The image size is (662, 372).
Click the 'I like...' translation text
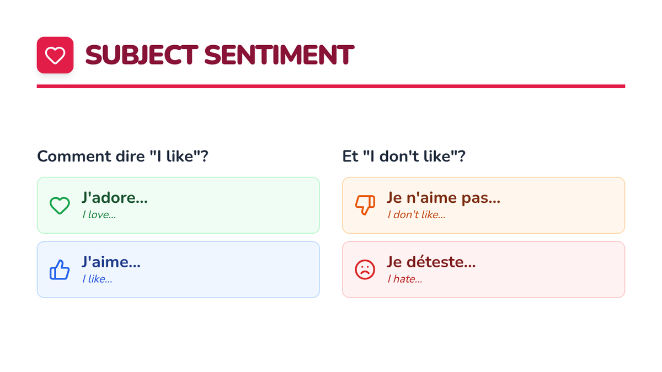[x=97, y=279]
